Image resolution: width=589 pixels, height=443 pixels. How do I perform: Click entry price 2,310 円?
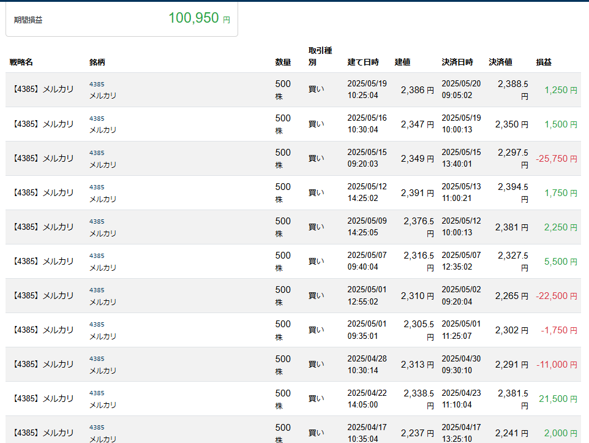pos(418,295)
